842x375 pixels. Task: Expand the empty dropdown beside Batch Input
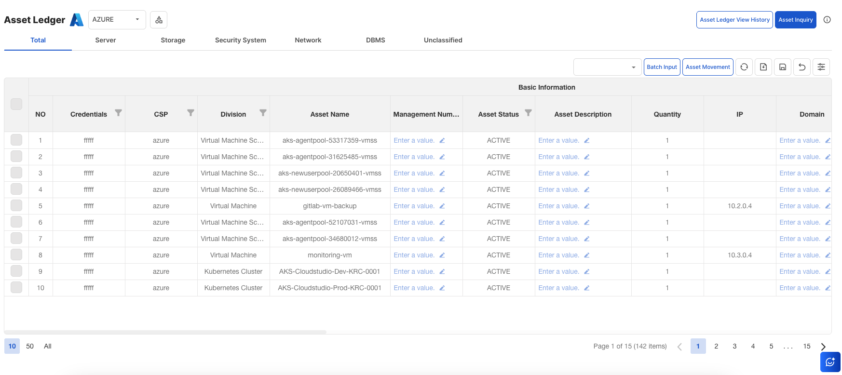(607, 67)
